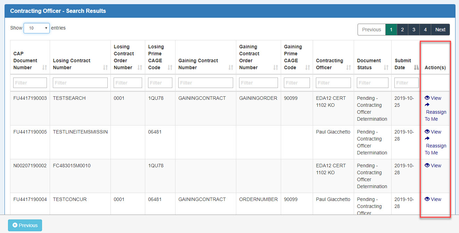This screenshot has height=233, width=459.
Task: Click eye View icon for FU4417190003
Action: (427, 98)
